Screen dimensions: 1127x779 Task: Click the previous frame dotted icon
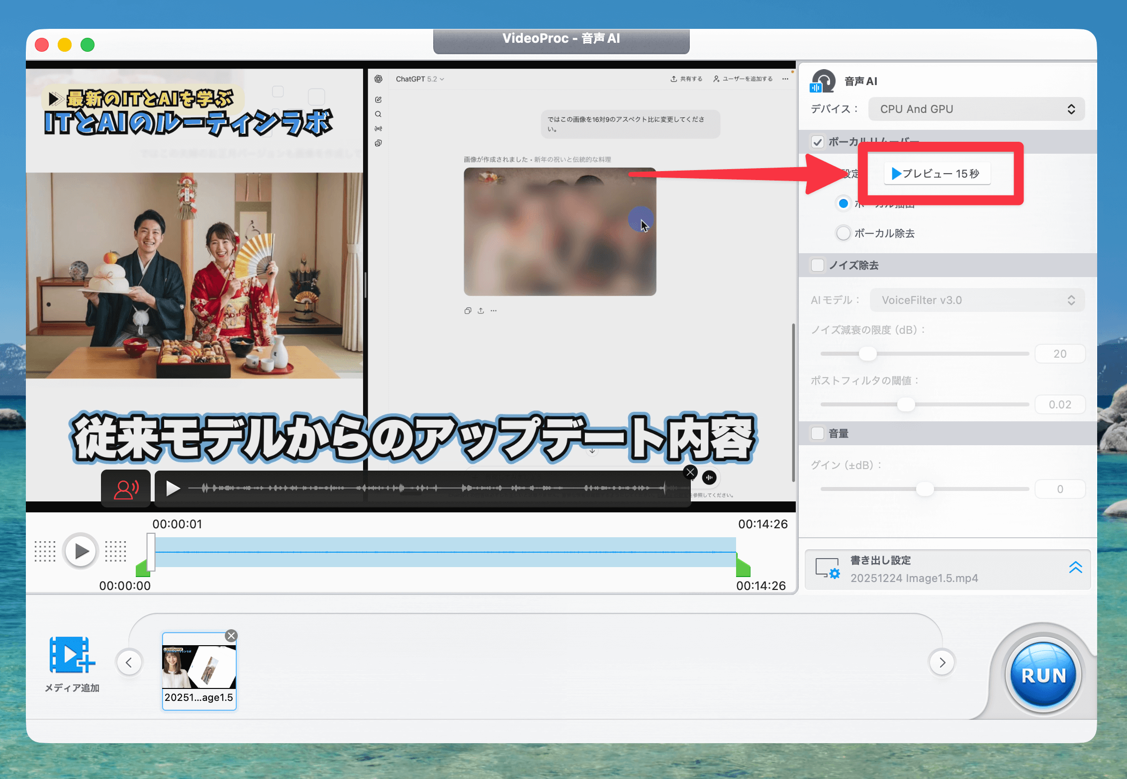click(x=45, y=551)
